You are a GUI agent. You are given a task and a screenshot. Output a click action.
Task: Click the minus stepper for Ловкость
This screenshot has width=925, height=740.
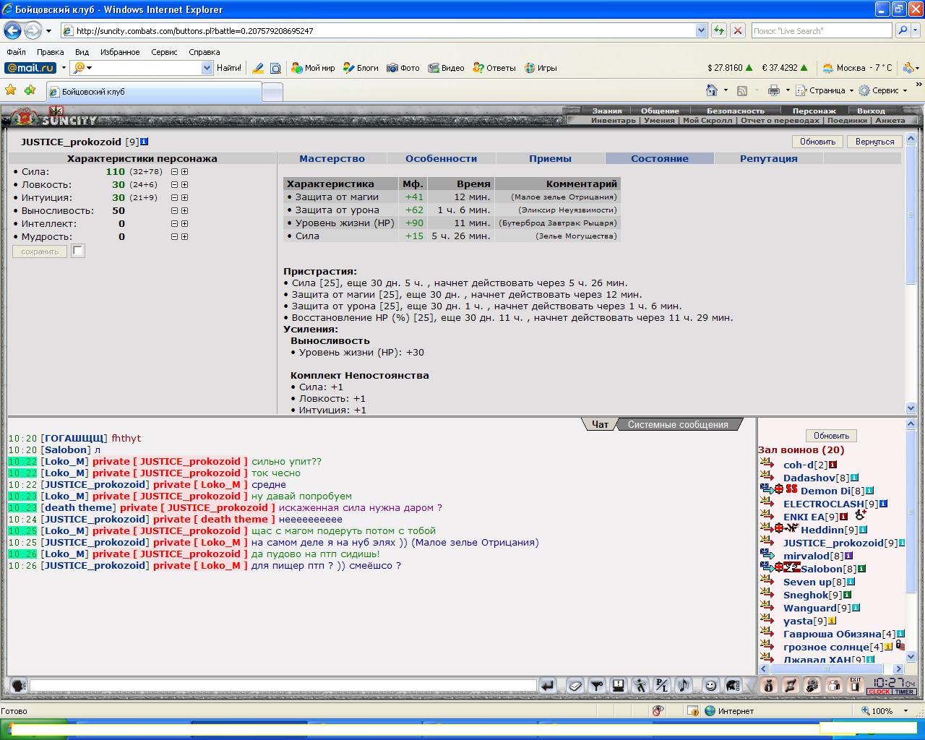[174, 185]
